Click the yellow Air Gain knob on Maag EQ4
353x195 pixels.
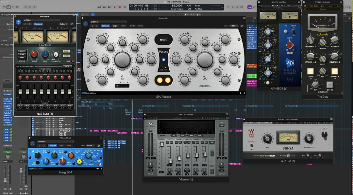[x=79, y=161]
